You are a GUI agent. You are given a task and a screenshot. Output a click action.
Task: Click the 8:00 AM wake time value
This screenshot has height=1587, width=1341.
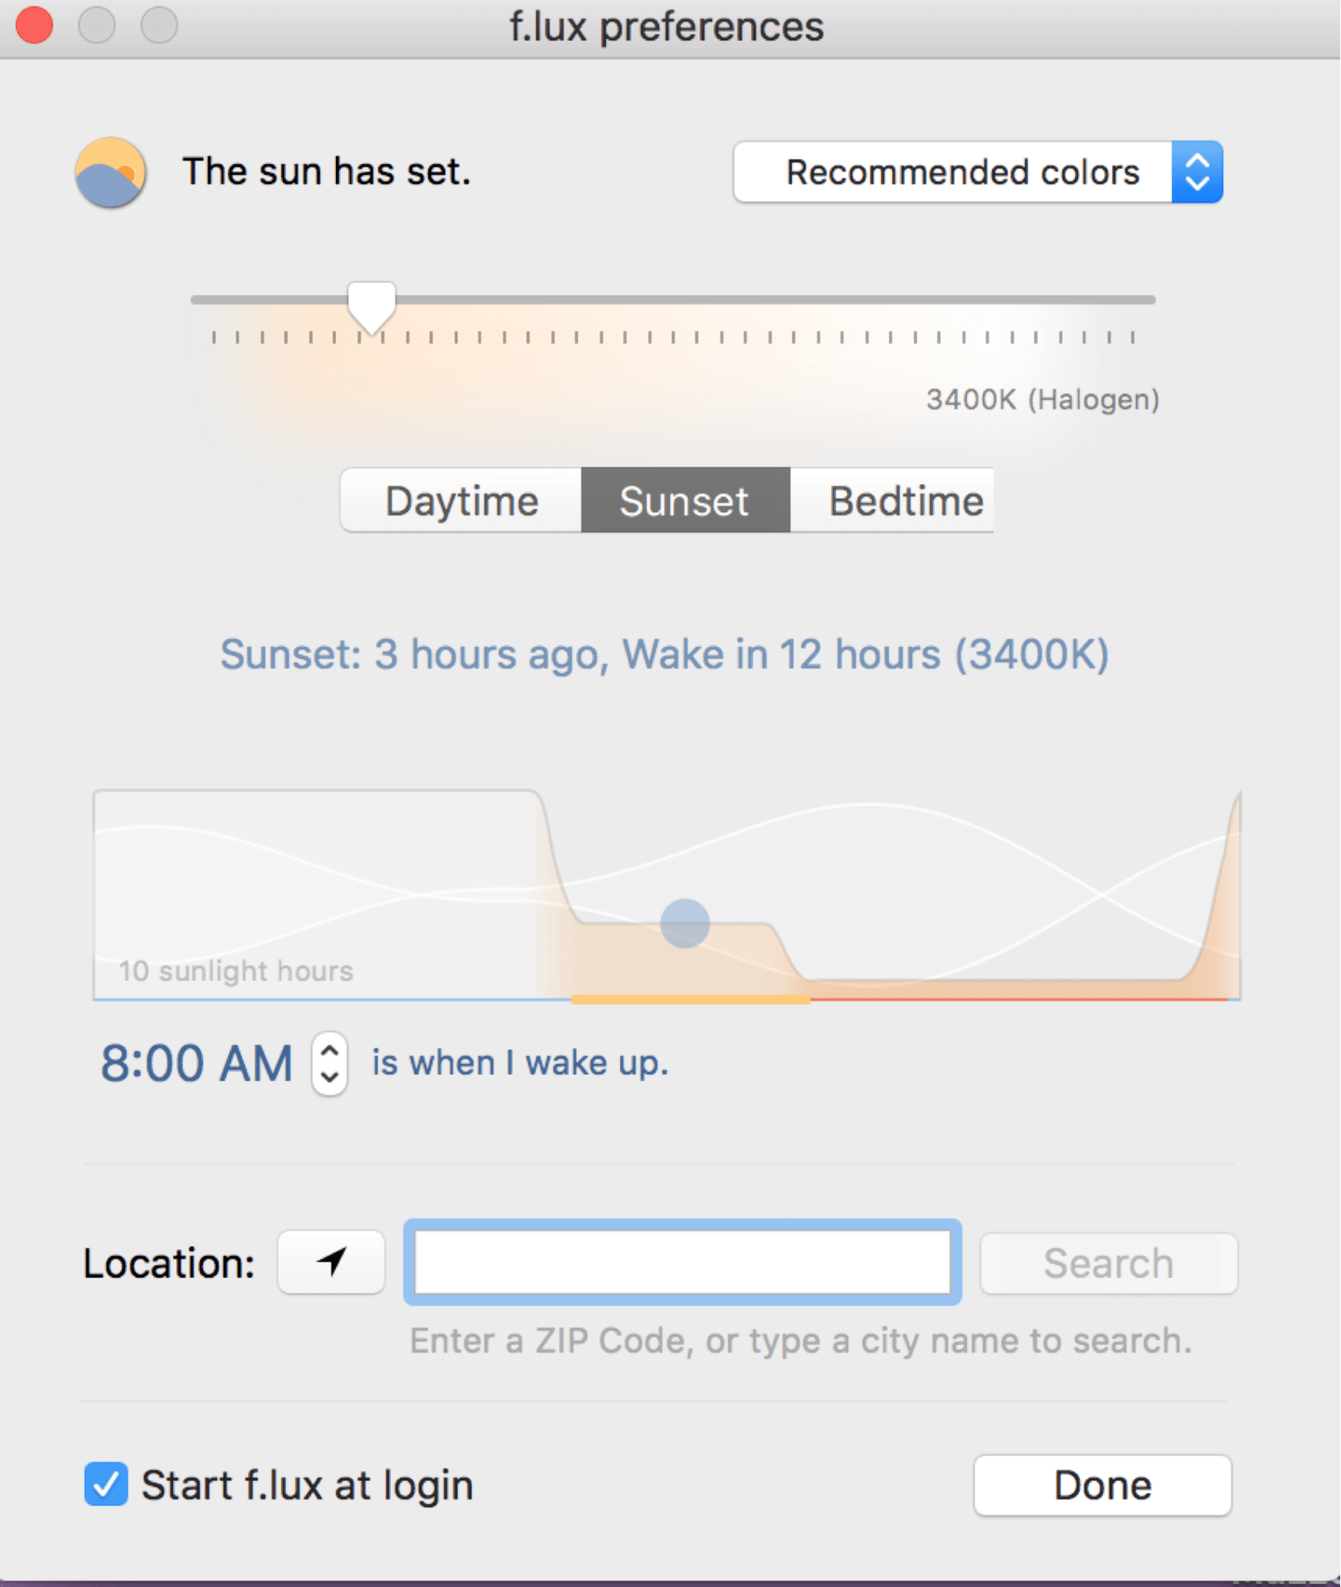[x=197, y=1063]
